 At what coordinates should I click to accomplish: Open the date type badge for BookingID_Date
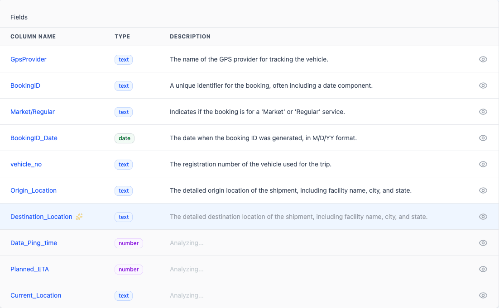click(125, 138)
